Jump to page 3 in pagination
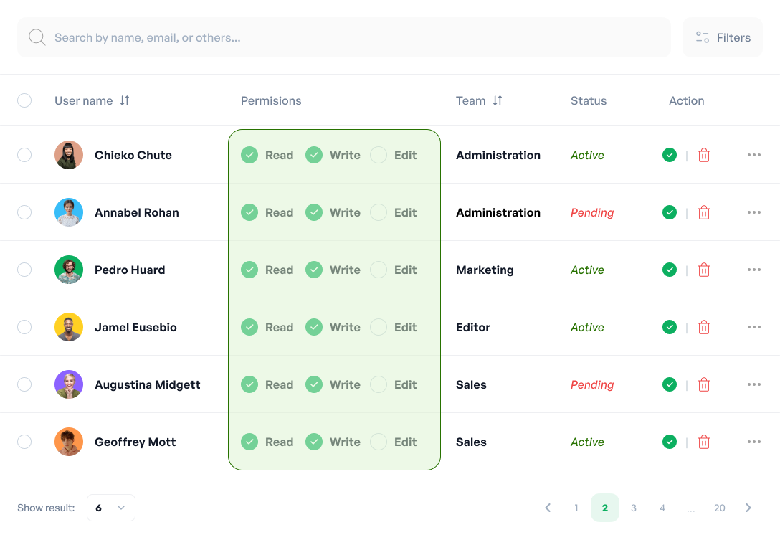780x545 pixels. point(634,508)
